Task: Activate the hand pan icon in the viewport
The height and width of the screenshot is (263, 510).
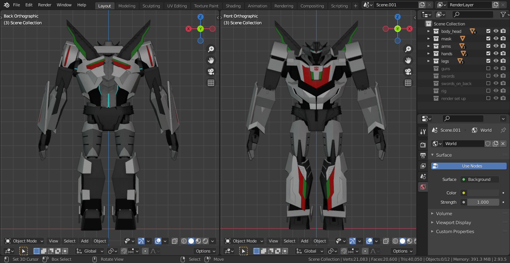Action: (x=211, y=60)
